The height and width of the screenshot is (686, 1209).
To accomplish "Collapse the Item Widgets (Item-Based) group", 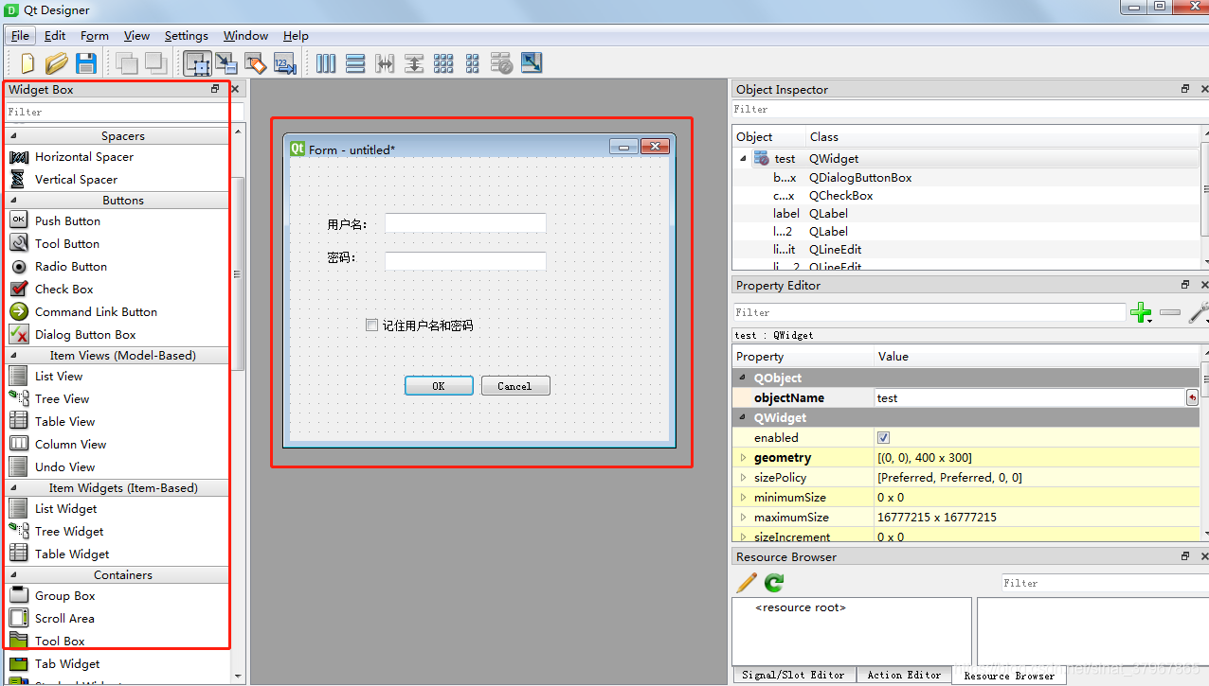I will pos(13,488).
